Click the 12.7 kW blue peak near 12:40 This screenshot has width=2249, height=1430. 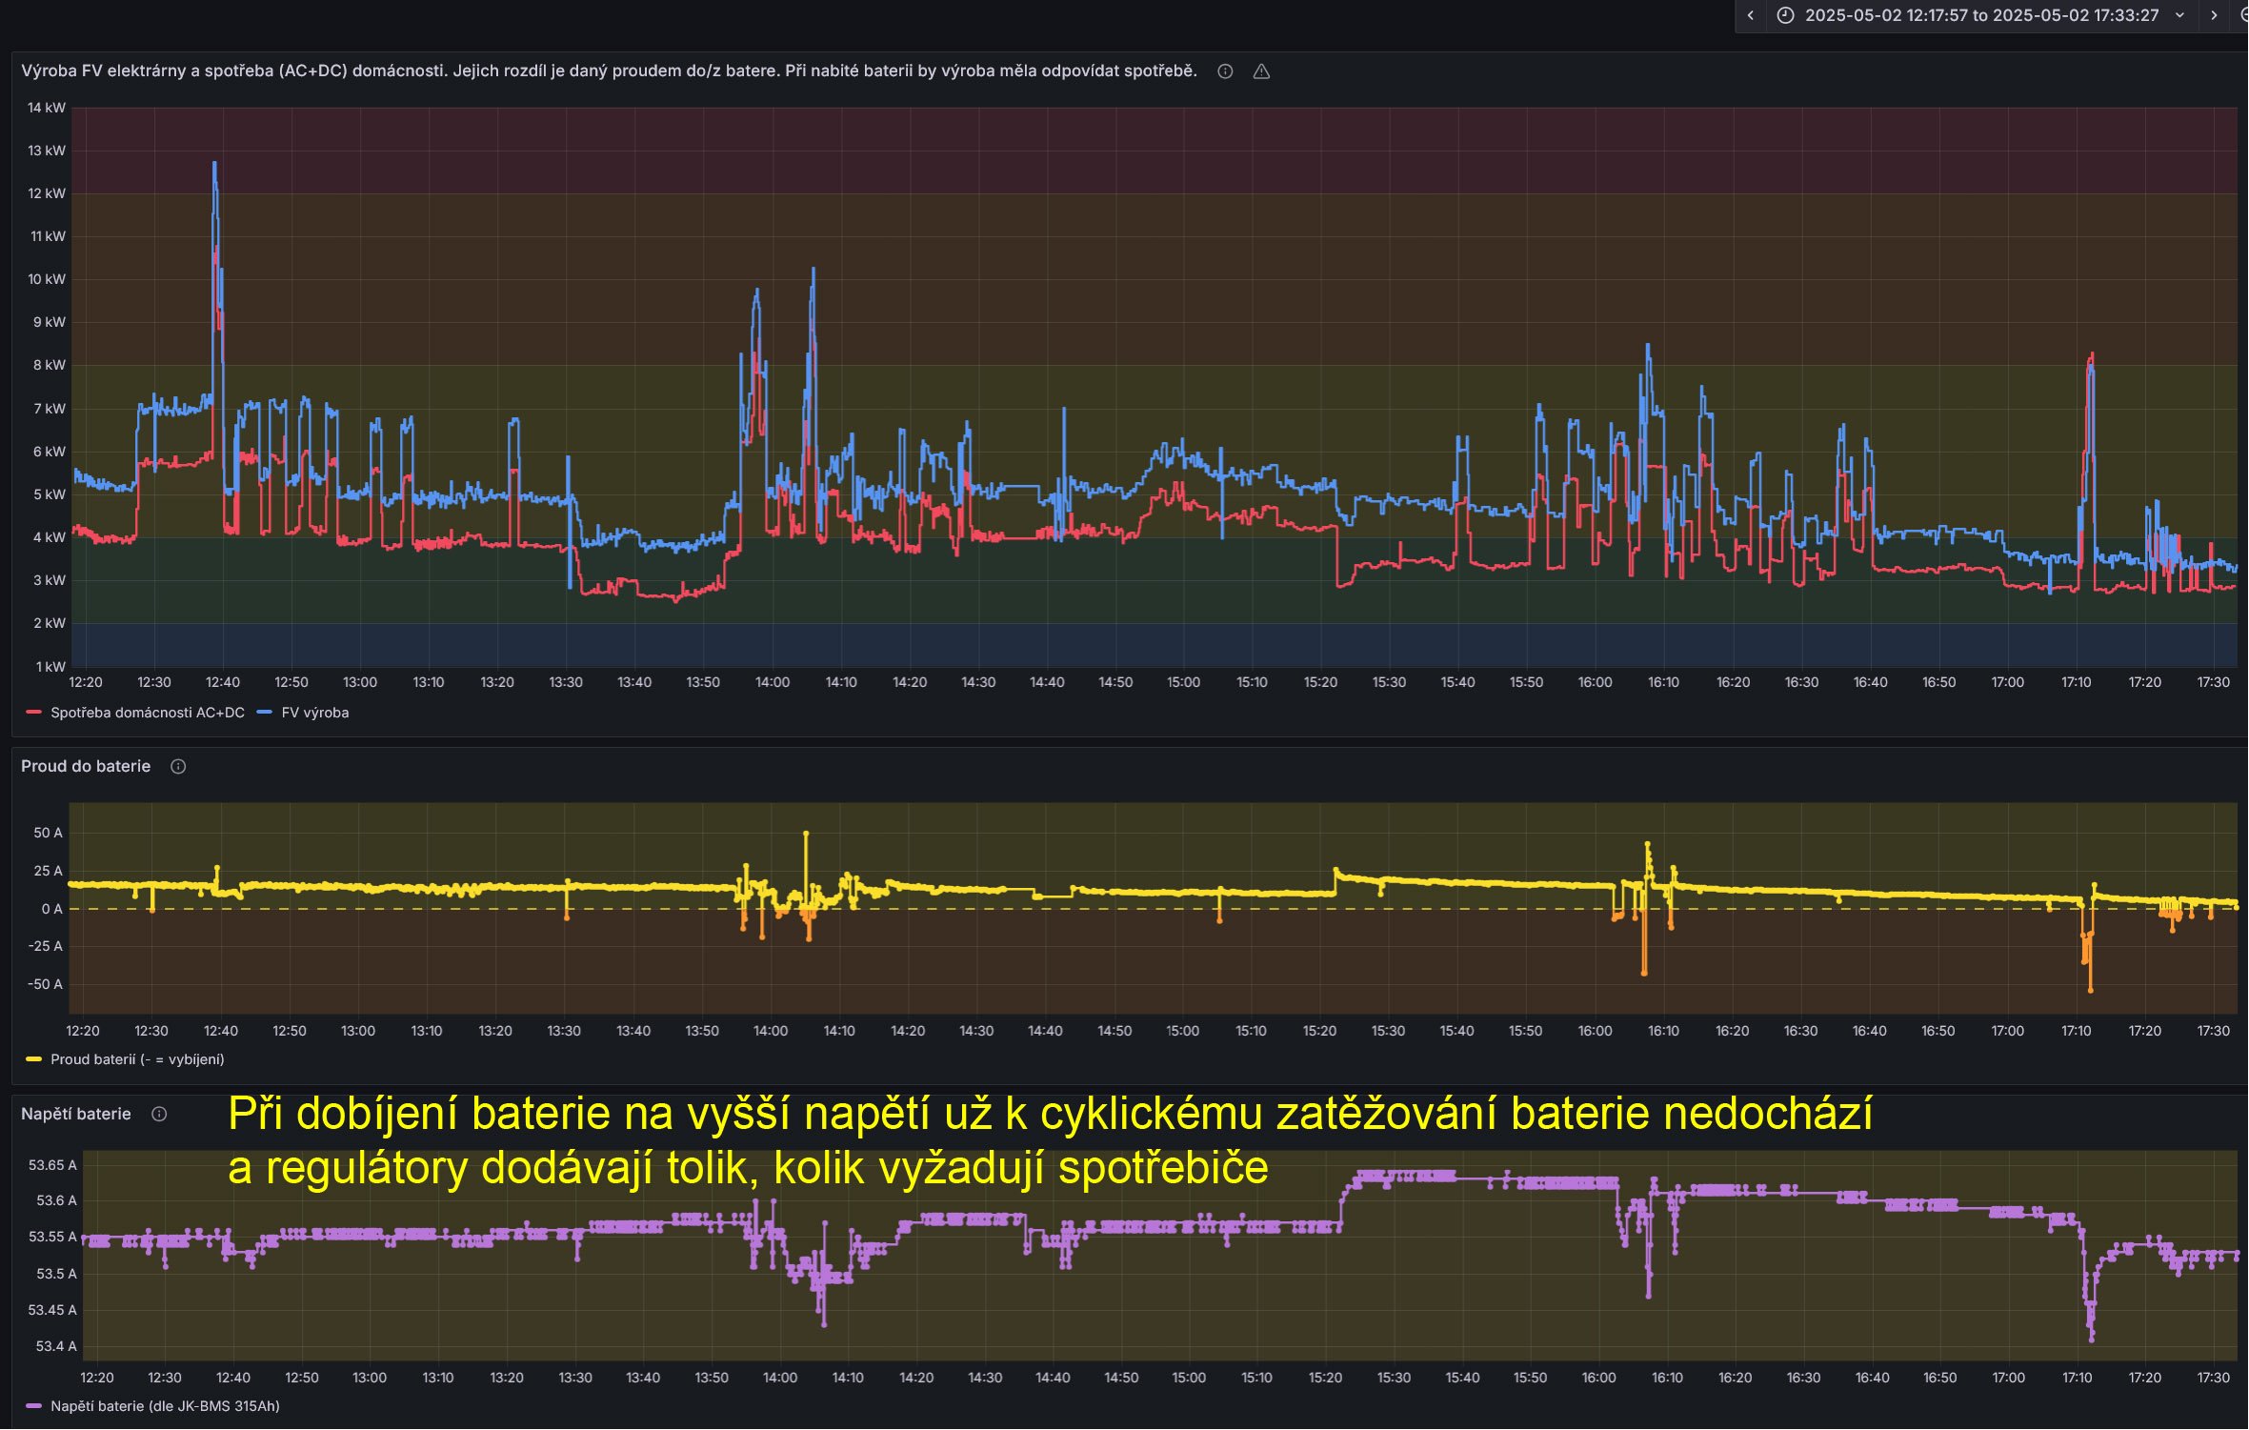(214, 164)
